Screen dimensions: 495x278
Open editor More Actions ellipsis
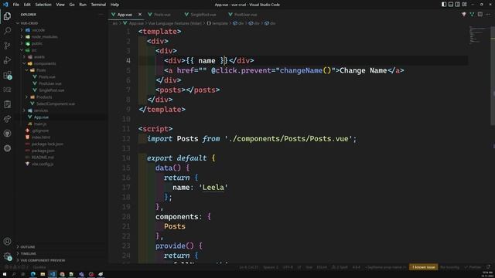click(x=488, y=15)
